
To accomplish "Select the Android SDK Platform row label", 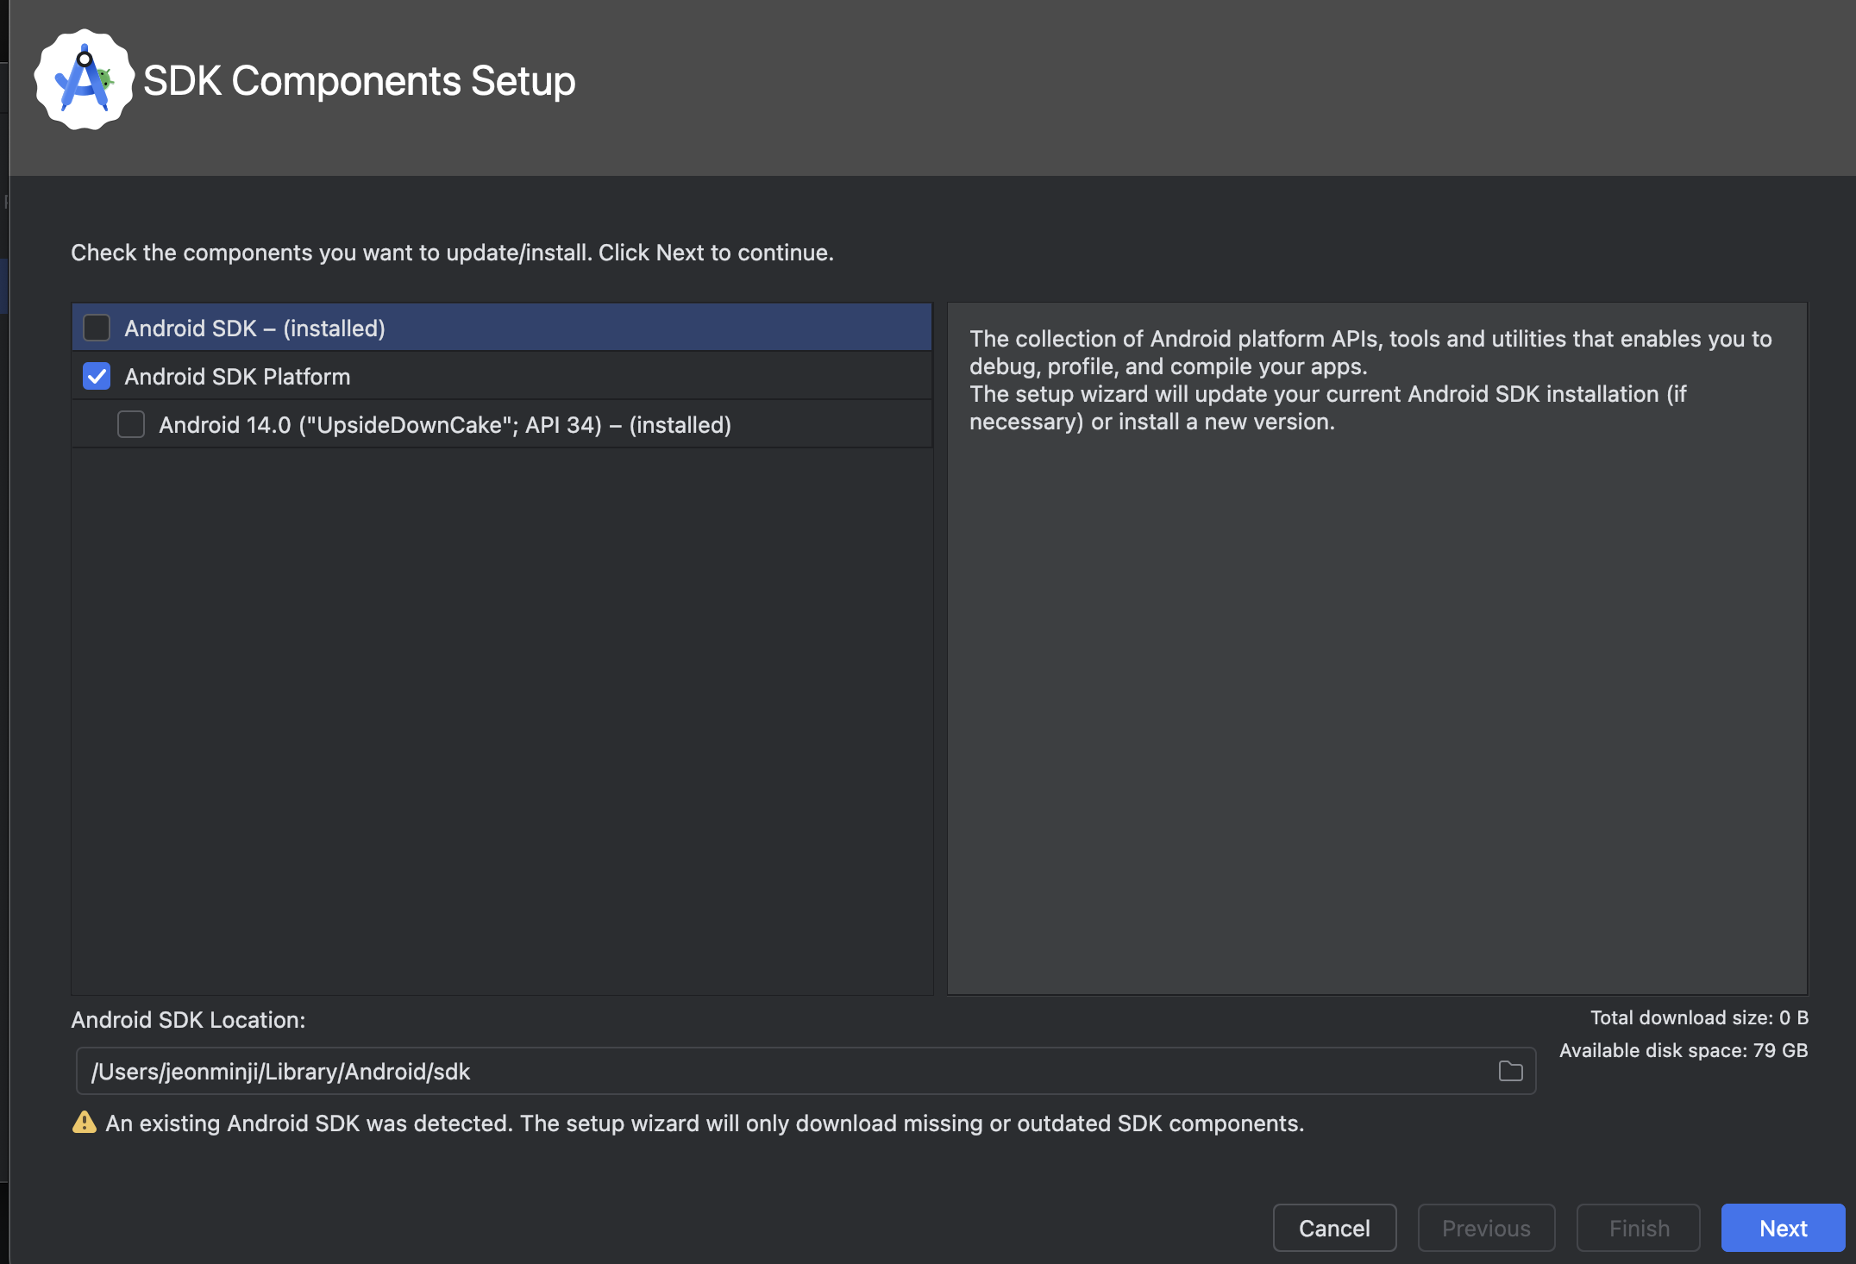I will 237,377.
